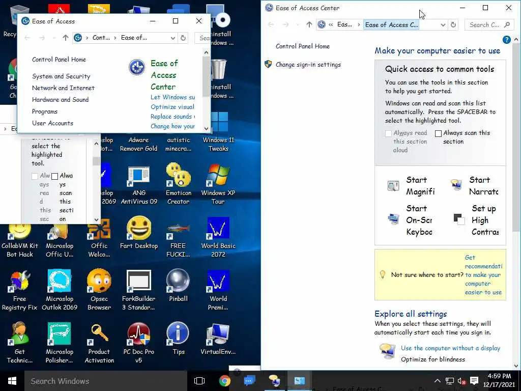Open the Pinball desktop shortcut
The height and width of the screenshot is (391, 521).
(x=179, y=286)
